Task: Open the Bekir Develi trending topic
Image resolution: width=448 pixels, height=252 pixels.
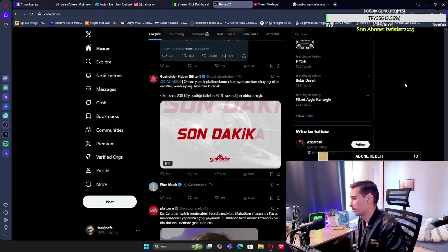Action: point(306,80)
